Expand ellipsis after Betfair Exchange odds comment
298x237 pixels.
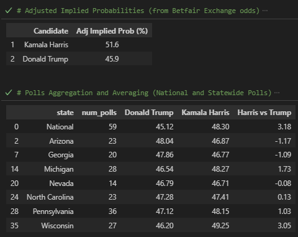click(265, 11)
